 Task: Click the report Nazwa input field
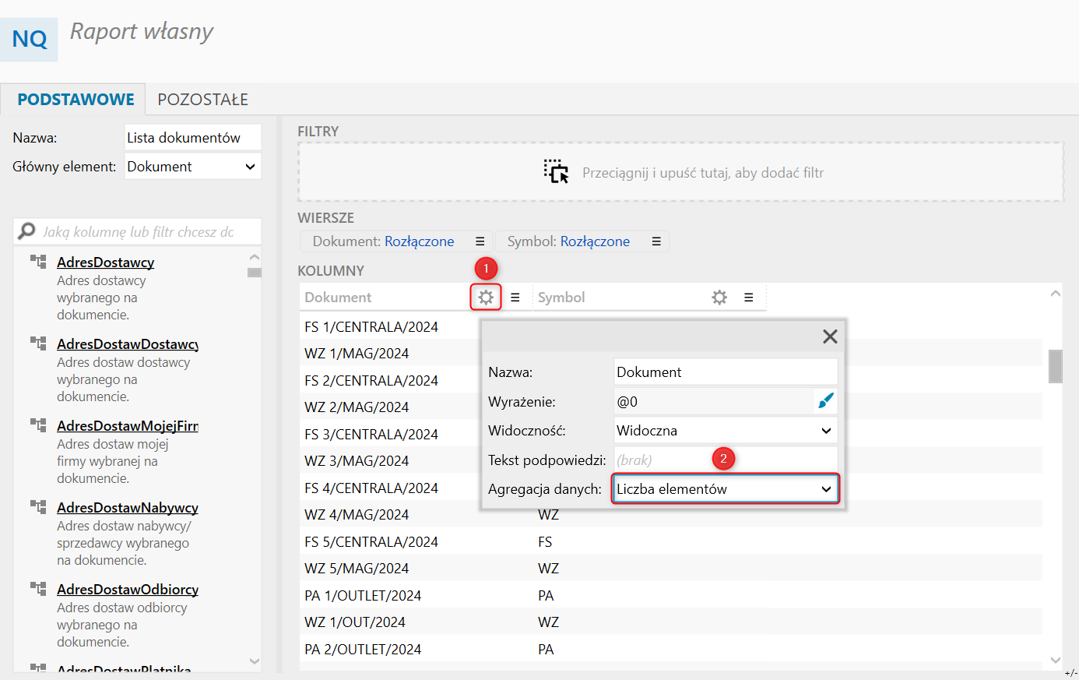pos(192,137)
